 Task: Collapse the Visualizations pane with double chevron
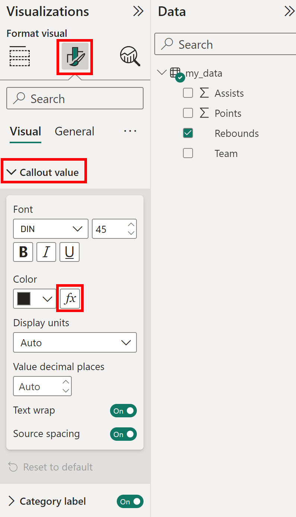pos(138,11)
